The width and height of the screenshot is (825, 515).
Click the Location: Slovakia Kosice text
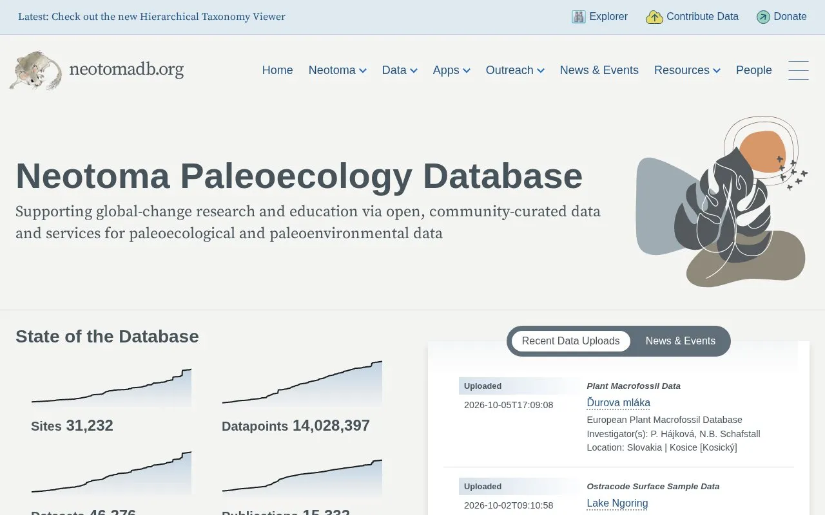(662, 447)
